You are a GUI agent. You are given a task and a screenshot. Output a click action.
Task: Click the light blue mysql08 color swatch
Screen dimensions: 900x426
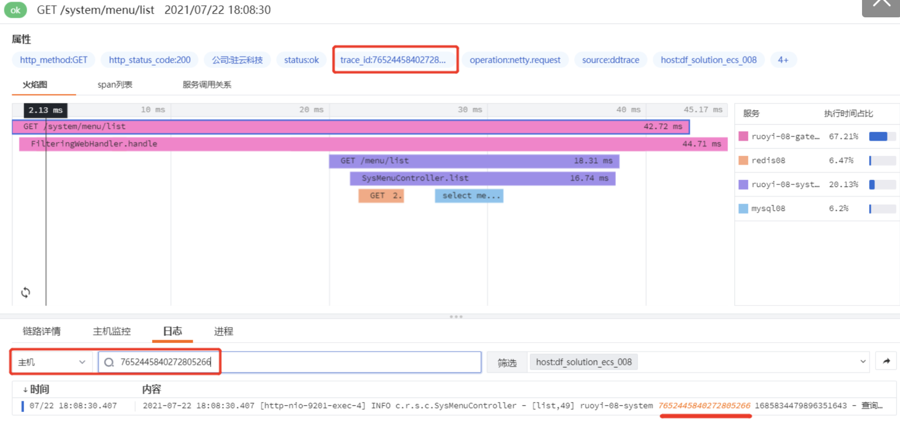pos(743,209)
